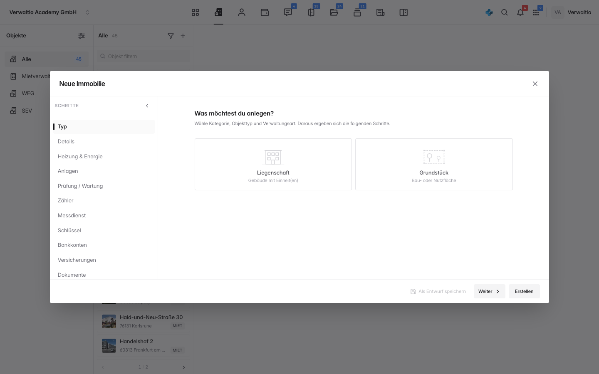Viewport: 599px width, 374px height.
Task: Select the Heizung & Energie step
Action: 104,156
